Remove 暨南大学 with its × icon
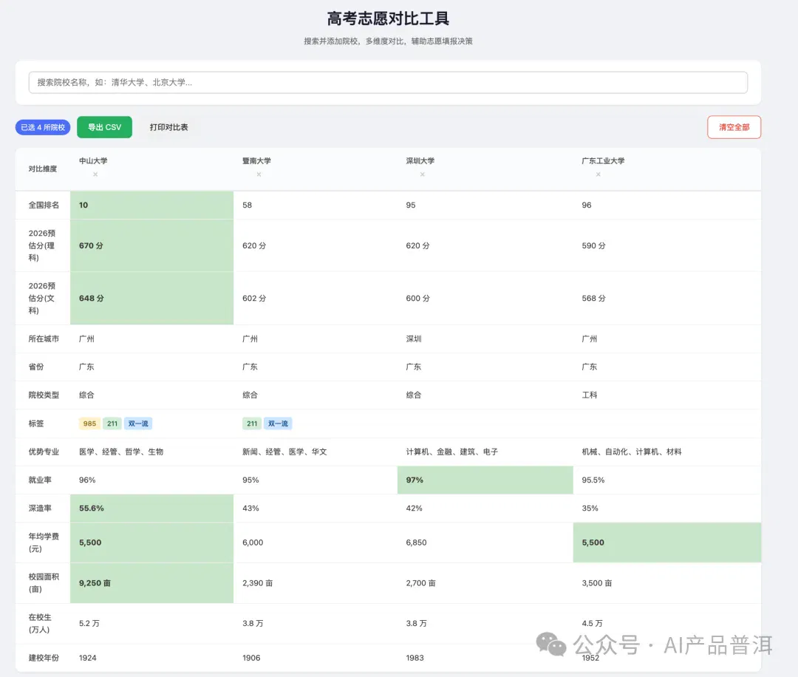This screenshot has height=677, width=798. (259, 174)
